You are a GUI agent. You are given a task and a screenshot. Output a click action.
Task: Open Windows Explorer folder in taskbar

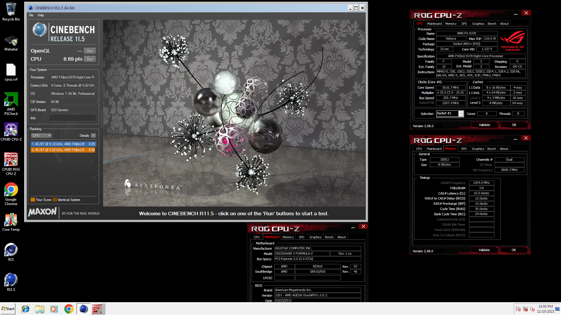(40, 309)
